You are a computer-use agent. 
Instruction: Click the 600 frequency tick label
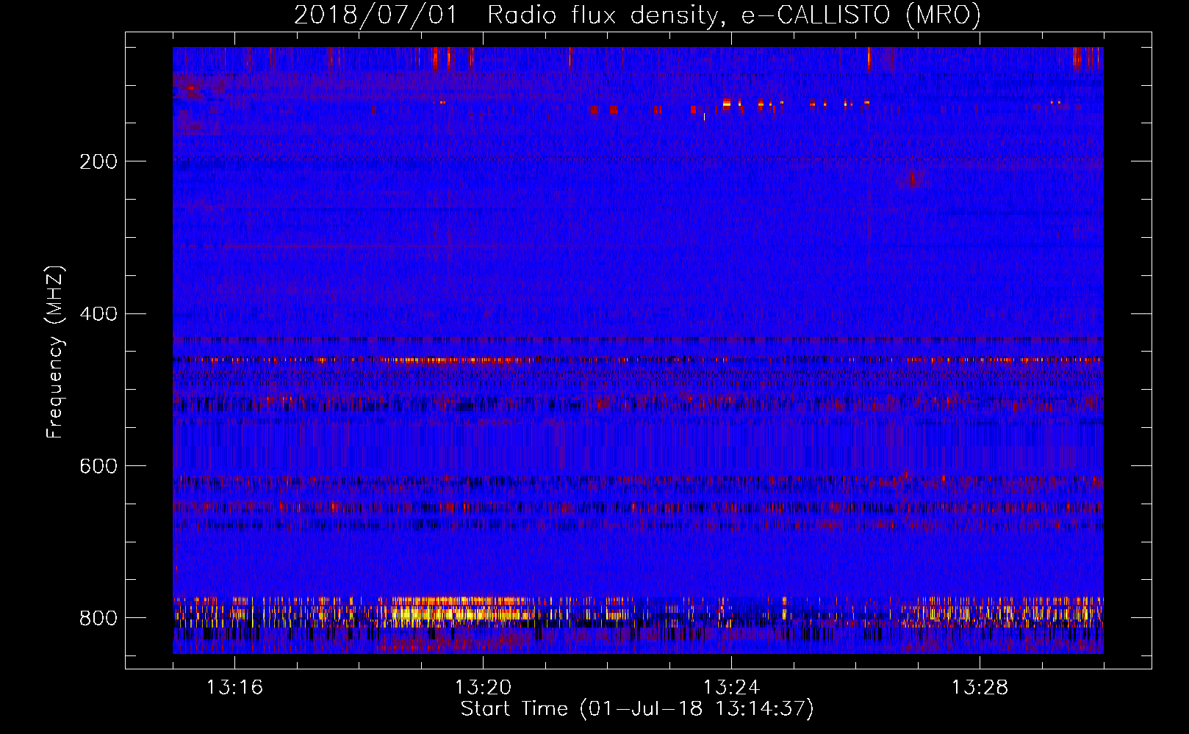click(x=98, y=467)
